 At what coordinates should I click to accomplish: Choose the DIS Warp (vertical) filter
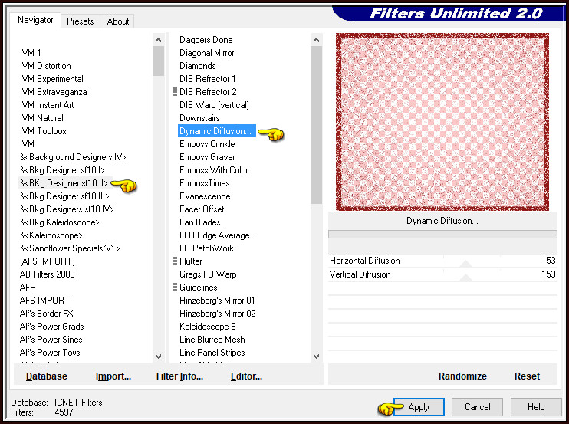tap(214, 105)
